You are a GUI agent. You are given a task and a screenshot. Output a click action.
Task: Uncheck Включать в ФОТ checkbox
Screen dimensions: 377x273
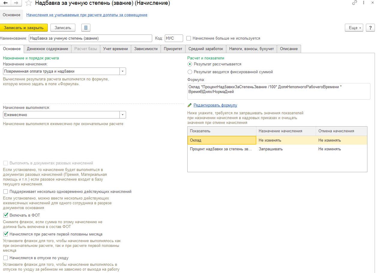point(5,215)
